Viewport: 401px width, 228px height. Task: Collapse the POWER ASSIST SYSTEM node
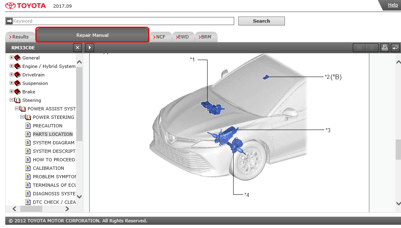(x=17, y=108)
